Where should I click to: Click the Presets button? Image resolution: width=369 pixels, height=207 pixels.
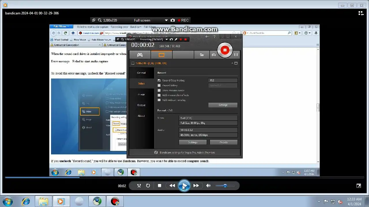[x=224, y=142]
